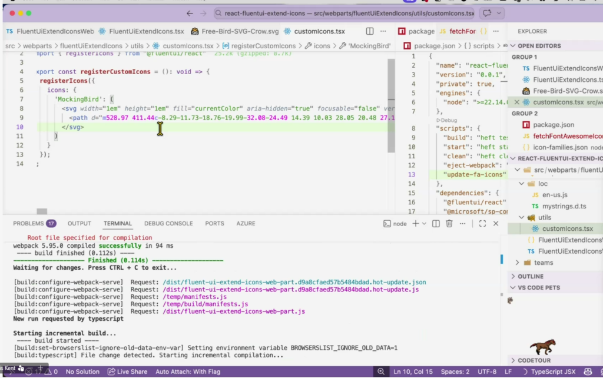Kill terminal using the trash icon

tap(449, 224)
